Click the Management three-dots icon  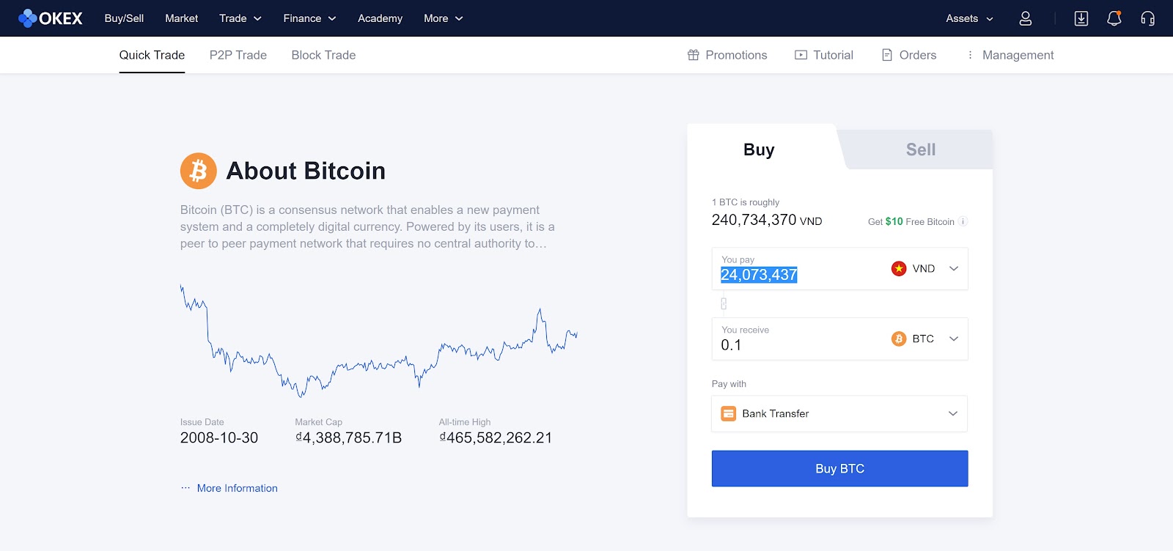(x=970, y=55)
